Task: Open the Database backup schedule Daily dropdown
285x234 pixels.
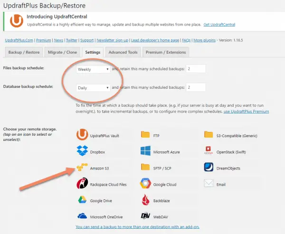Action: 93,88
